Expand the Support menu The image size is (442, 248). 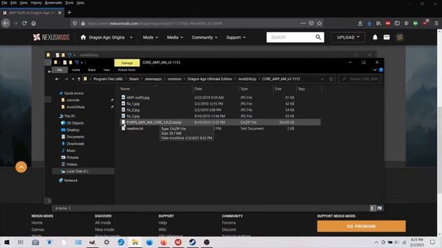coord(236,37)
